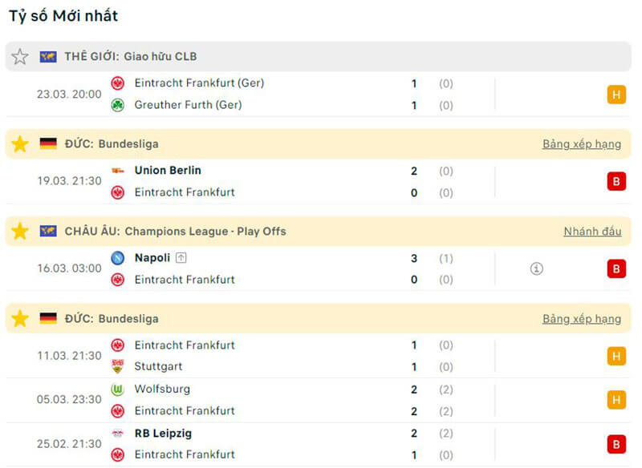Click the Wolfsburg club logo
The image size is (642, 468).
click(x=118, y=389)
